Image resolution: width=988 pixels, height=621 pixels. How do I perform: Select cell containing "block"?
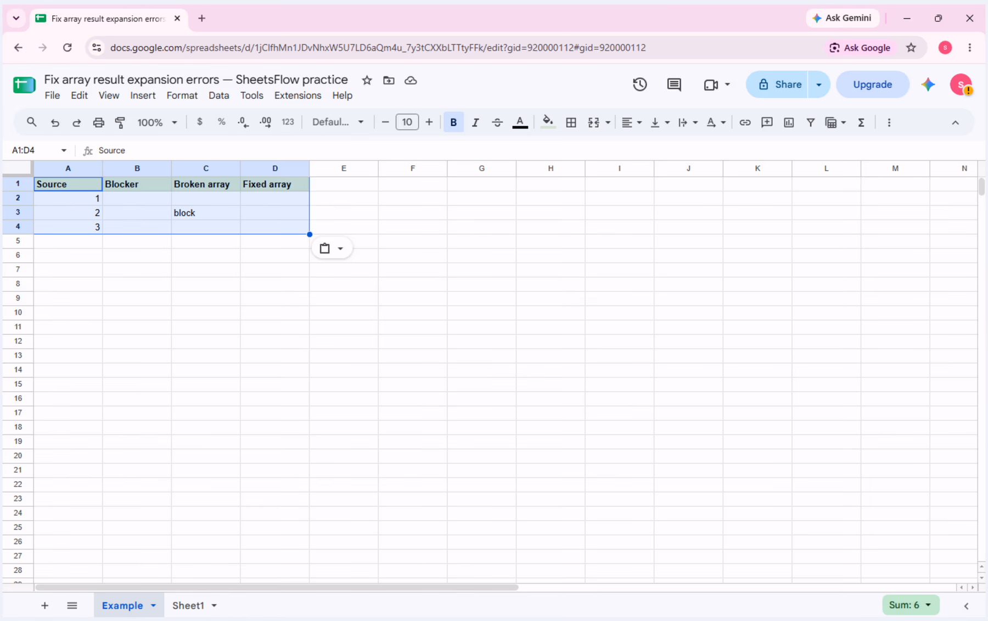[x=206, y=213]
